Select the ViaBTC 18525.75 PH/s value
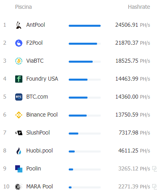Screen dimensions: 157x196 133,61
